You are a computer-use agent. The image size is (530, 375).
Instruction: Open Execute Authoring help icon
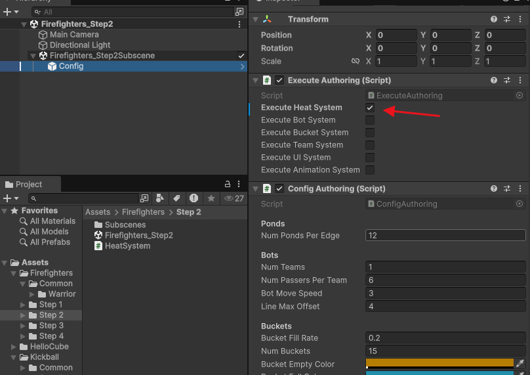coord(494,80)
